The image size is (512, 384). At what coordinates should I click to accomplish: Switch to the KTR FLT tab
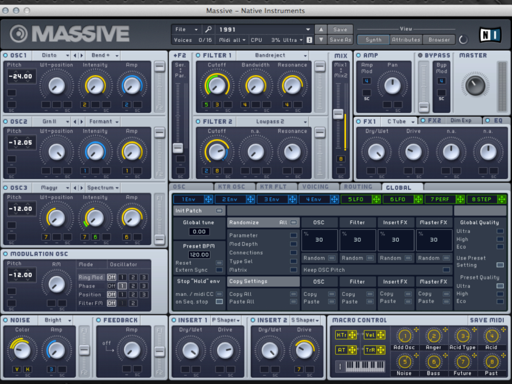[277, 187]
